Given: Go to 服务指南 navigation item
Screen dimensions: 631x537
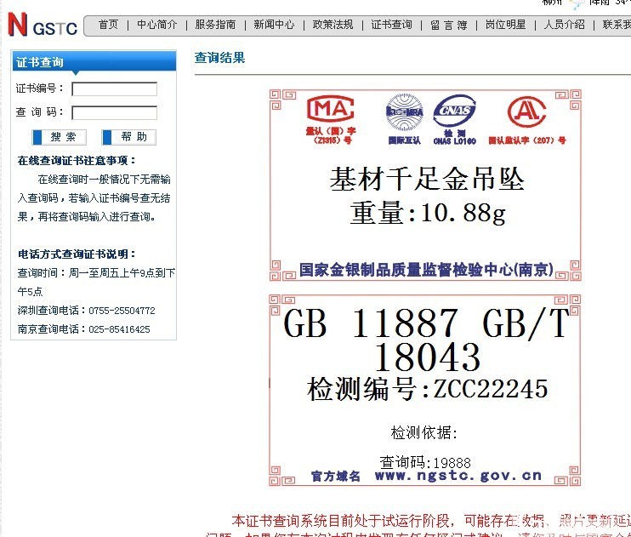Looking at the screenshot, I should coord(215,25).
